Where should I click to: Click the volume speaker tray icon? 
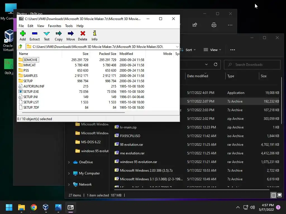pos(252,207)
